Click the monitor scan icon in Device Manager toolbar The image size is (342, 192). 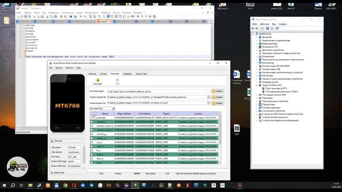click(x=277, y=28)
